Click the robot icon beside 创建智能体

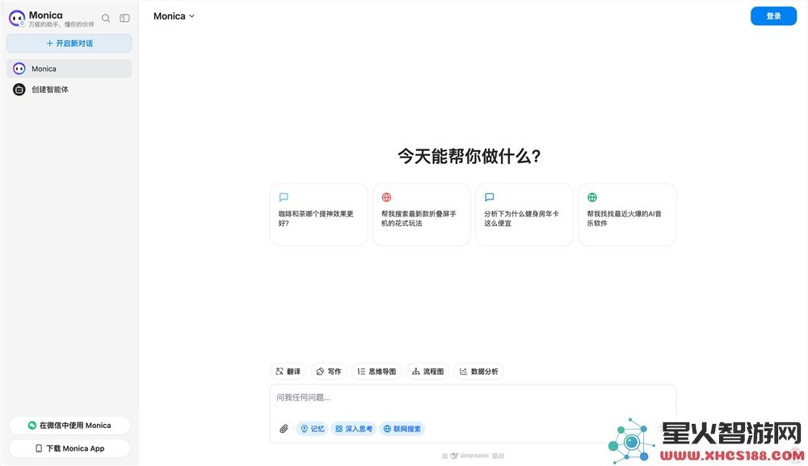pyautogui.click(x=19, y=90)
